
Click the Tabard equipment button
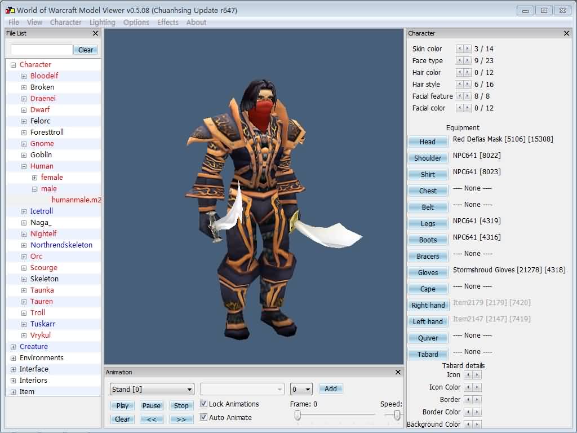click(428, 354)
